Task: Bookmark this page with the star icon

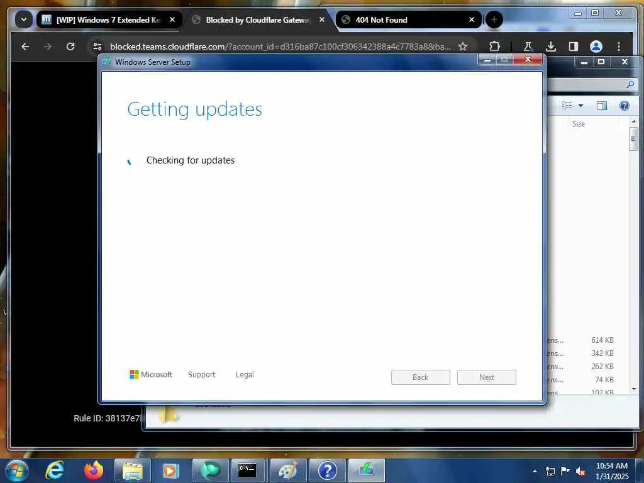Action: (464, 47)
